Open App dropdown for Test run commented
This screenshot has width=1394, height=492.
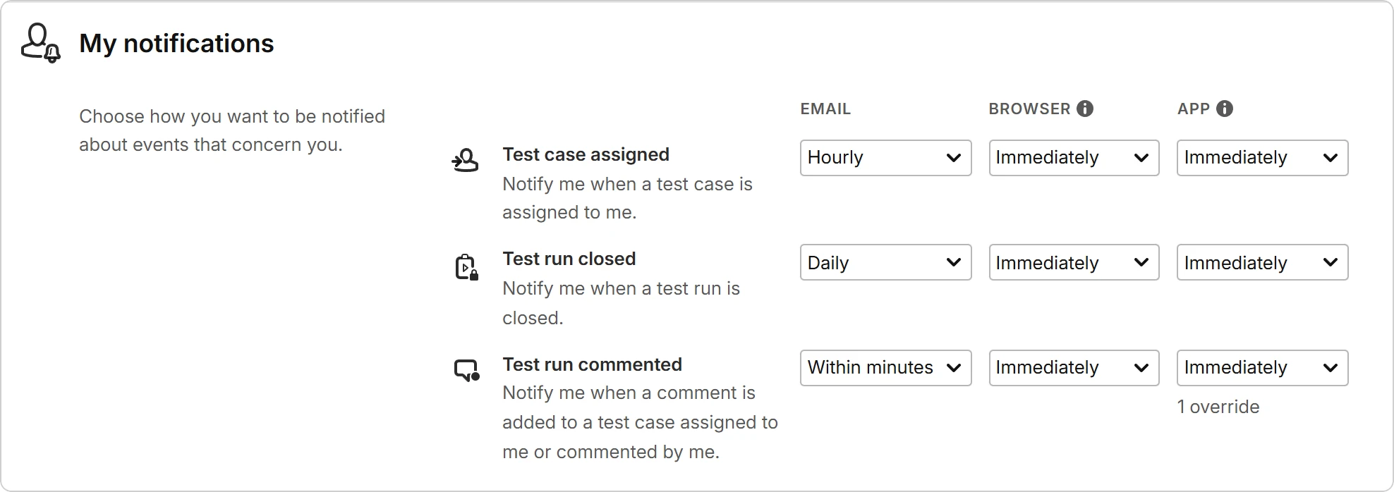tap(1262, 368)
